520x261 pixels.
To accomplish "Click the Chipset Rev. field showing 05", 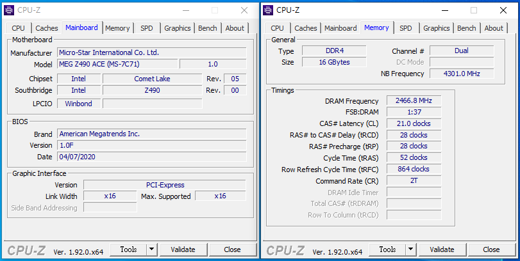I will coord(235,79).
